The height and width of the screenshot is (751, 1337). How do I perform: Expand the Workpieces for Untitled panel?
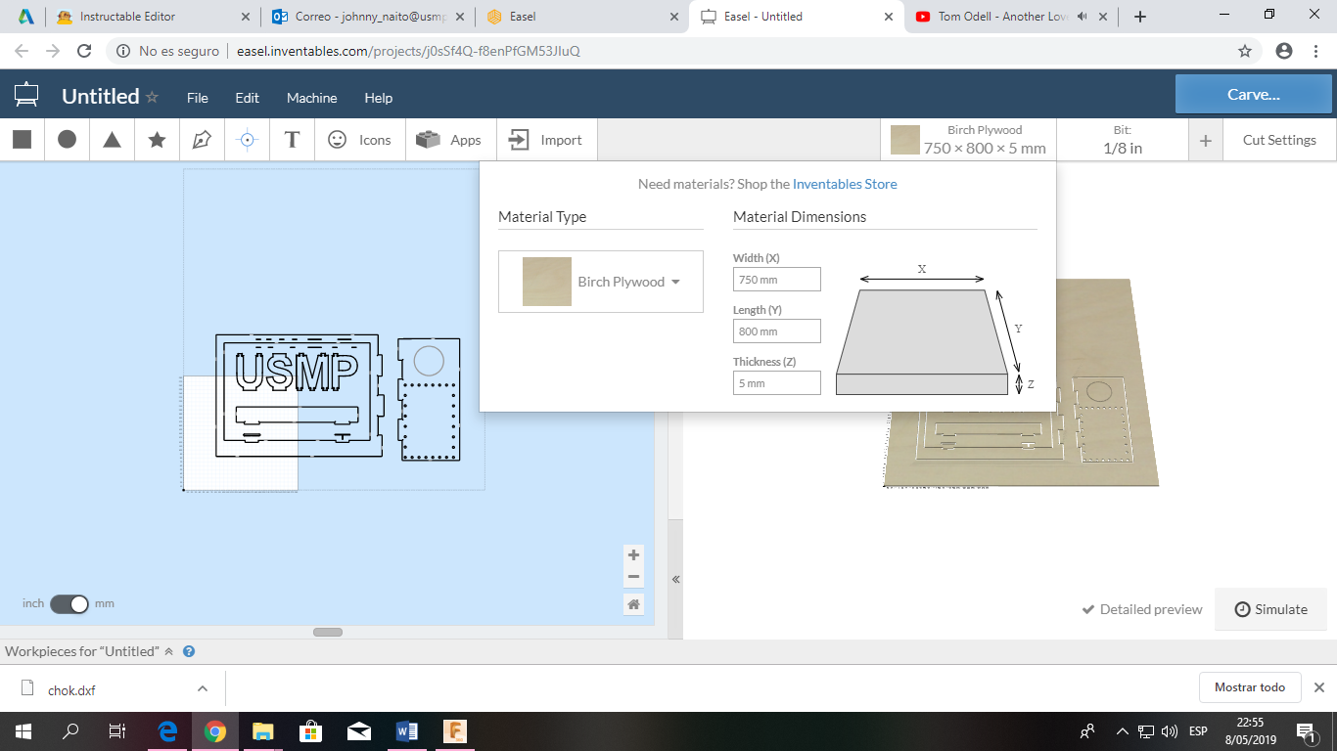point(168,651)
